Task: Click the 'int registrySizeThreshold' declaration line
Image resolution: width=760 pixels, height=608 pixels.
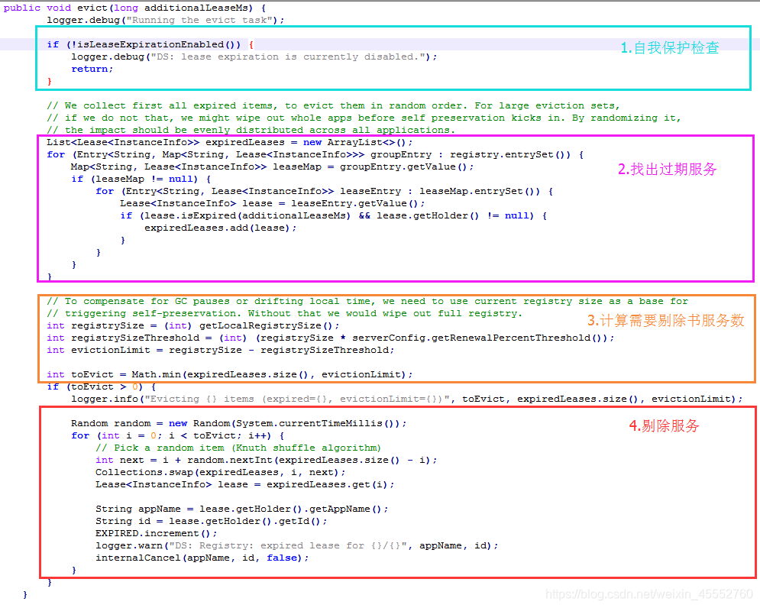Action: (331, 338)
